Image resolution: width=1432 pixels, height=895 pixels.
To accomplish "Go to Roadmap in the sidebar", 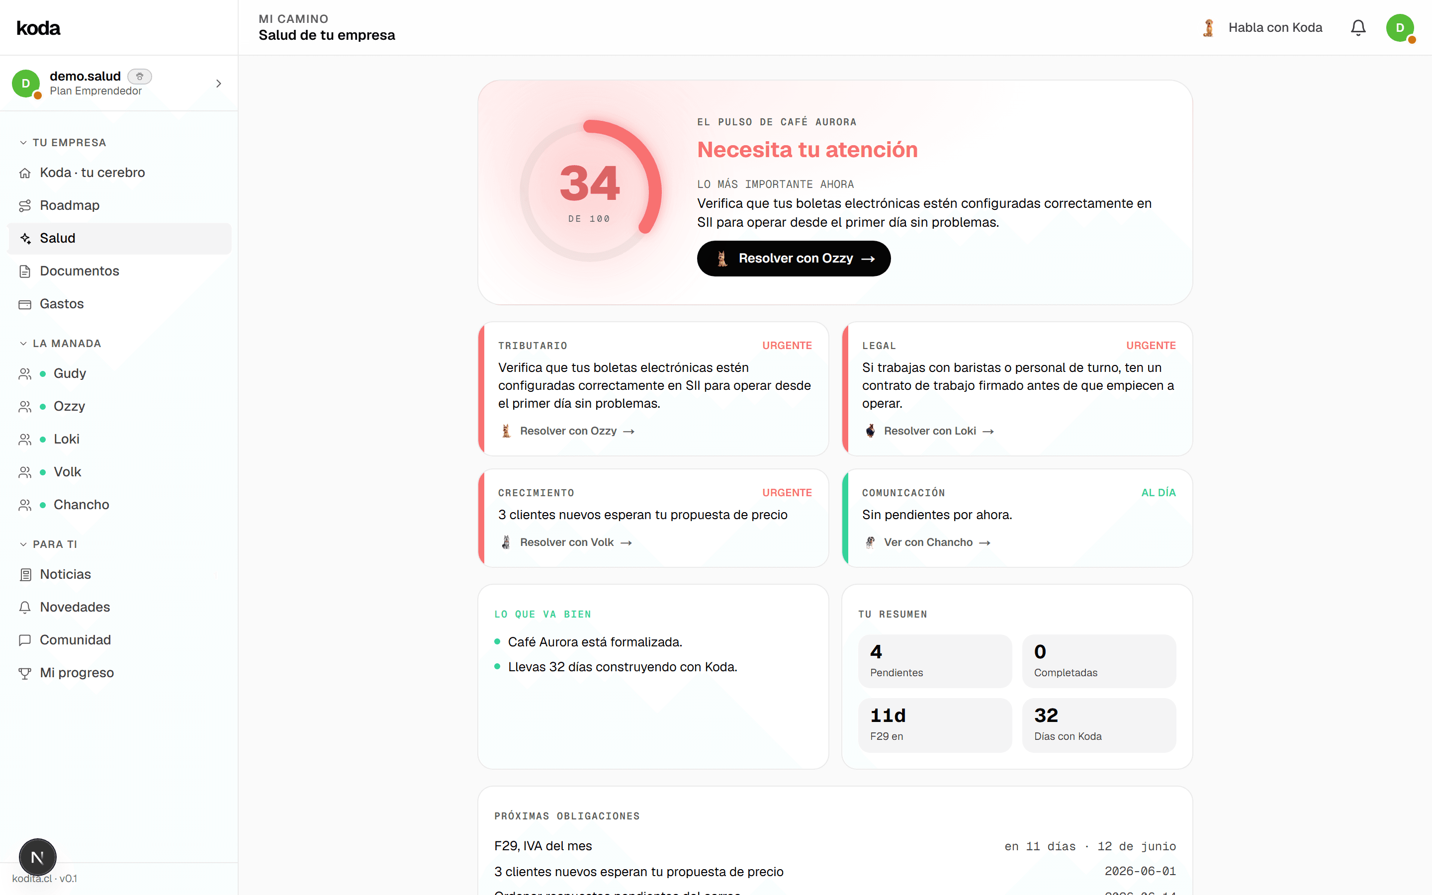I will [x=119, y=205].
